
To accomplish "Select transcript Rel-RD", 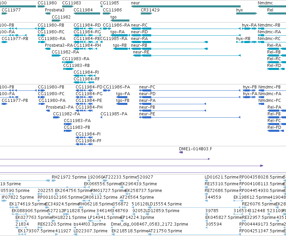I will (x=274, y=65).
